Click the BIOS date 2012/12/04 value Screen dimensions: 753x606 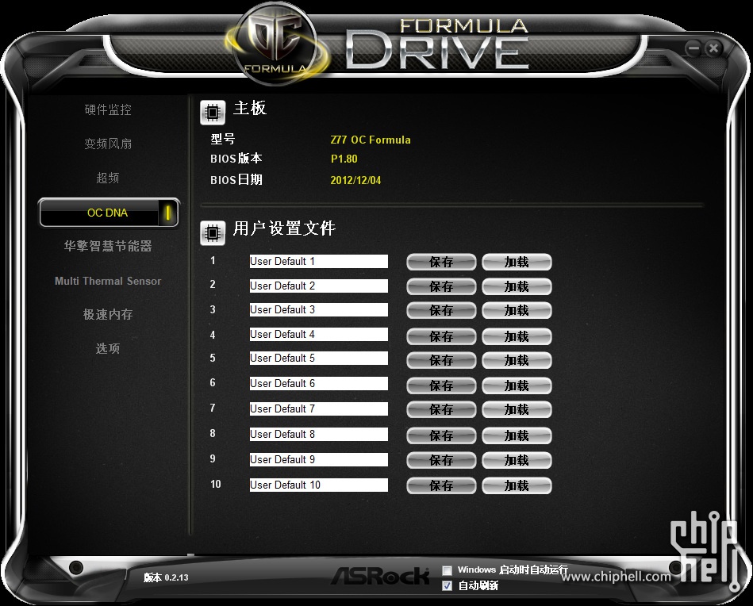[x=355, y=181]
